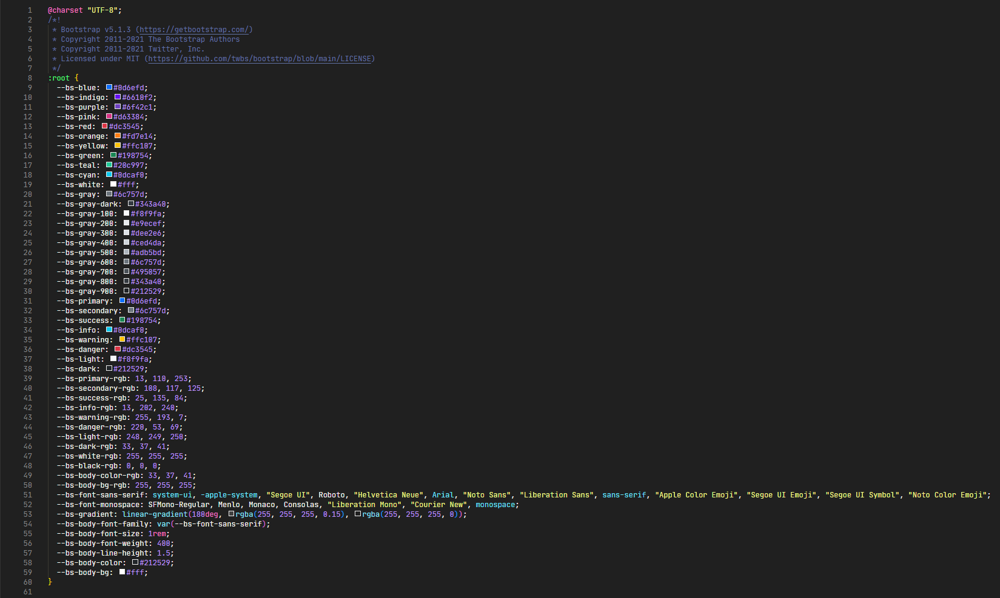Screen dimensions: 1000x598
Task: Click the color swatch for --bs-indigo
Action: point(118,97)
